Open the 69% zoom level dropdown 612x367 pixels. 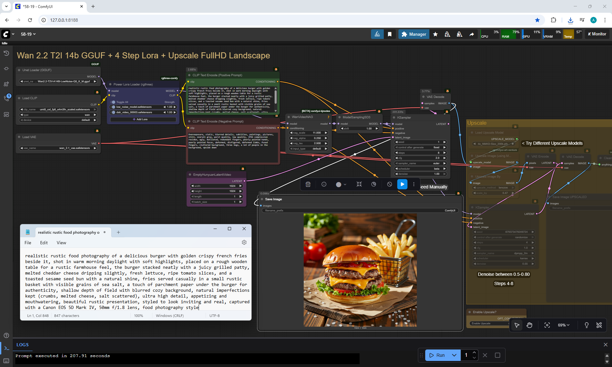[x=564, y=325]
